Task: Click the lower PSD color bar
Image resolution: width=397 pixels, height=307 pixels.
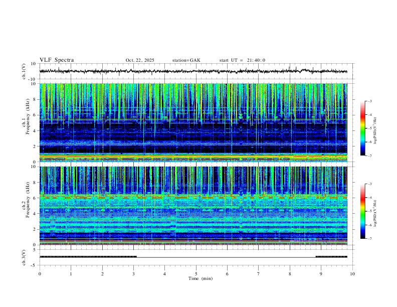Action: click(x=363, y=211)
